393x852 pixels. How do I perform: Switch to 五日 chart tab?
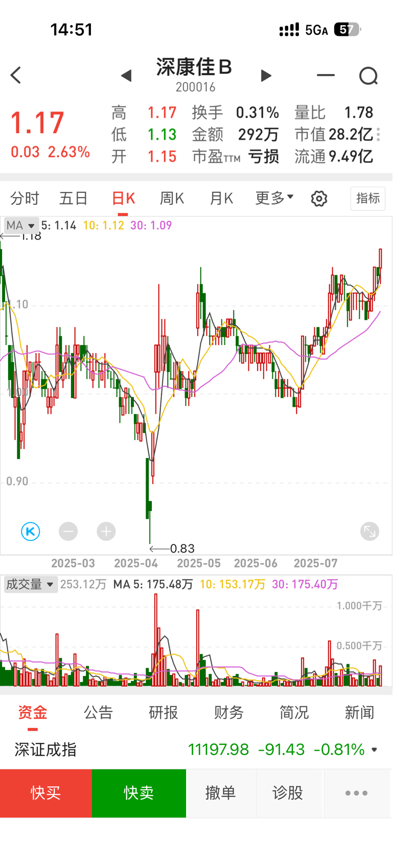pos(74,198)
